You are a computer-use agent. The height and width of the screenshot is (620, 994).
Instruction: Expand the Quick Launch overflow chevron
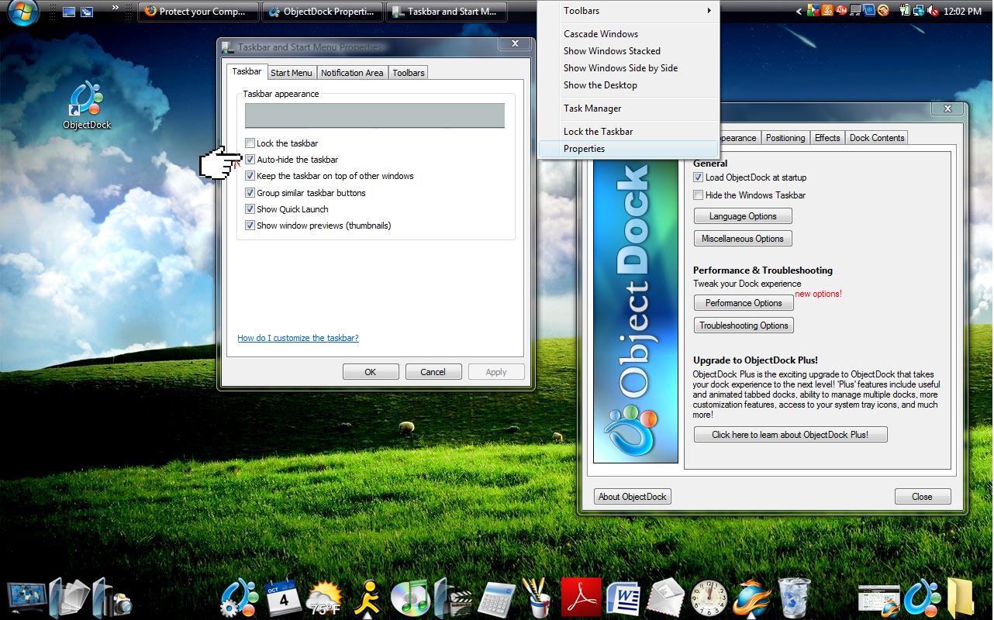(x=116, y=9)
